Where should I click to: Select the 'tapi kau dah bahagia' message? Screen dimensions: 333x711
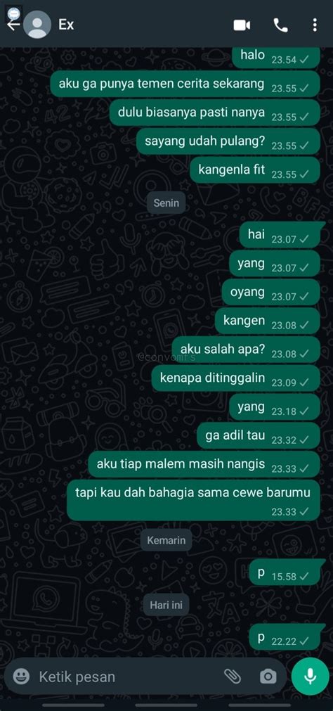tap(193, 500)
